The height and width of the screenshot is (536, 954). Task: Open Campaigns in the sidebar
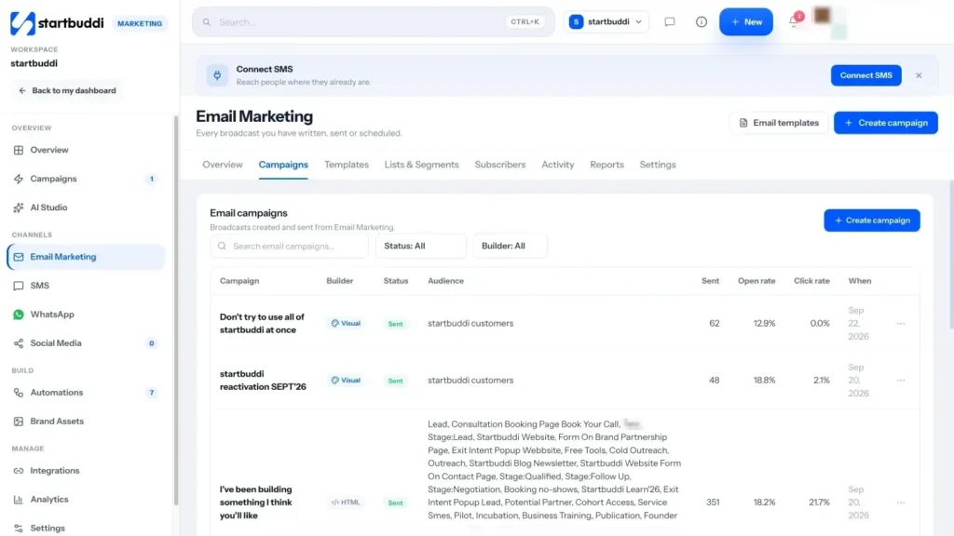point(85,179)
